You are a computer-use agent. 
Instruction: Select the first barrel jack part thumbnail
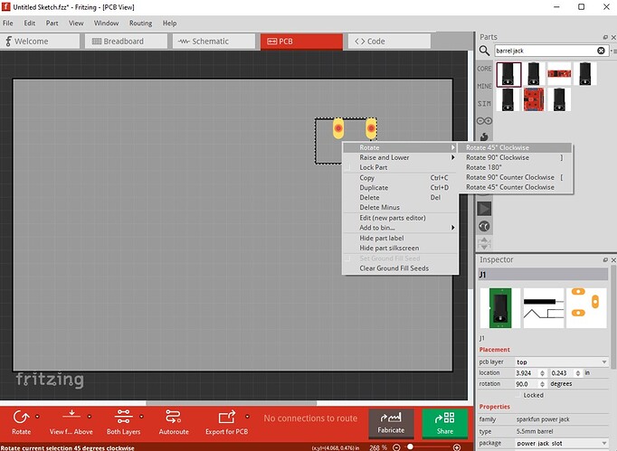point(508,74)
